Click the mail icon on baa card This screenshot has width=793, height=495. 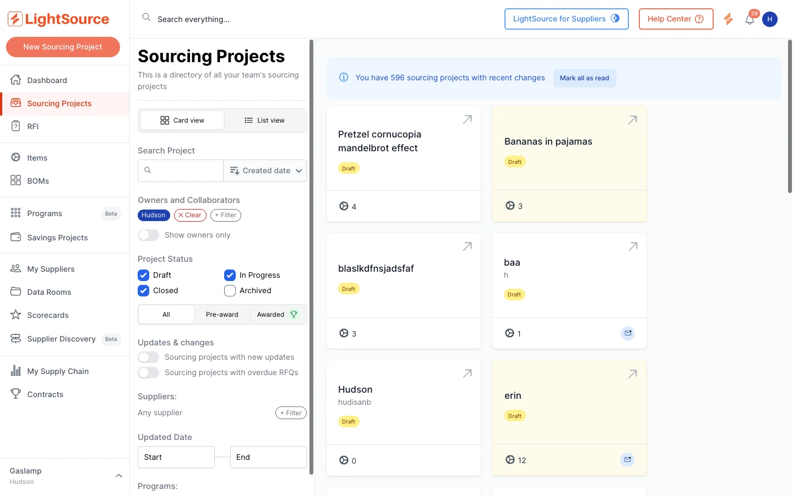(628, 333)
